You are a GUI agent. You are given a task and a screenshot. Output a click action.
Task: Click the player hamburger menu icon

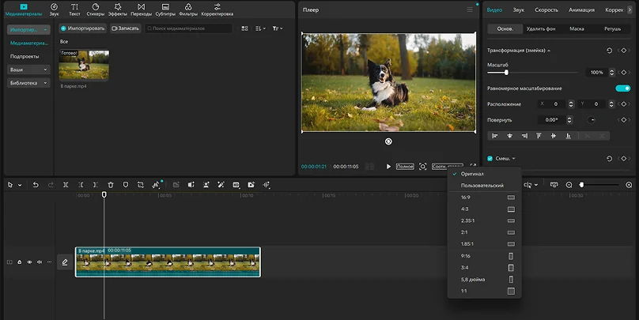click(x=470, y=9)
